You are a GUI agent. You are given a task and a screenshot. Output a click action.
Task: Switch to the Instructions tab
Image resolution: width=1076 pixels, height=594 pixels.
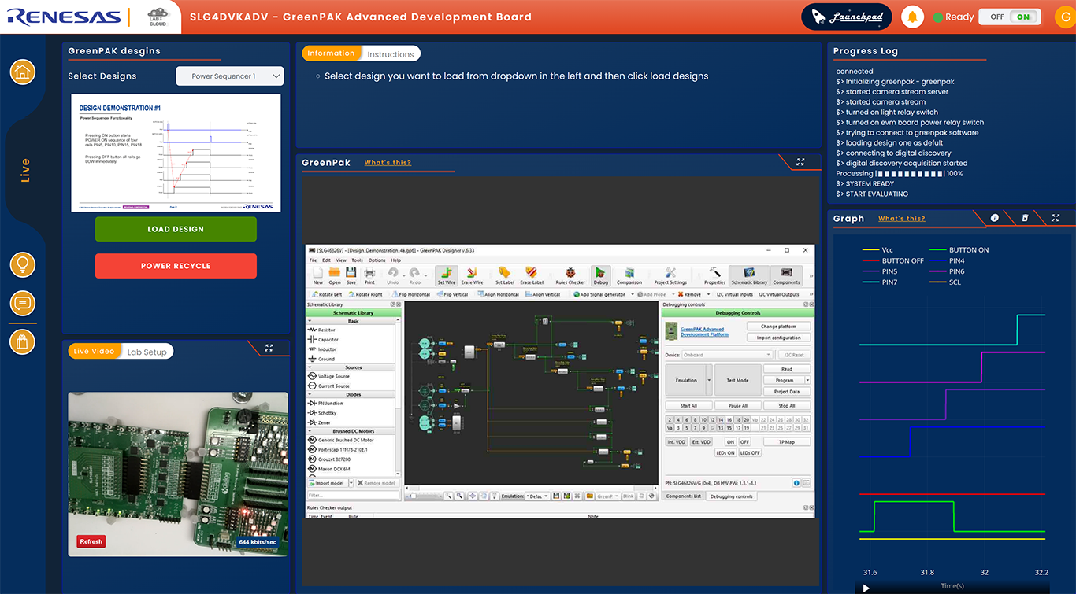[390, 54]
